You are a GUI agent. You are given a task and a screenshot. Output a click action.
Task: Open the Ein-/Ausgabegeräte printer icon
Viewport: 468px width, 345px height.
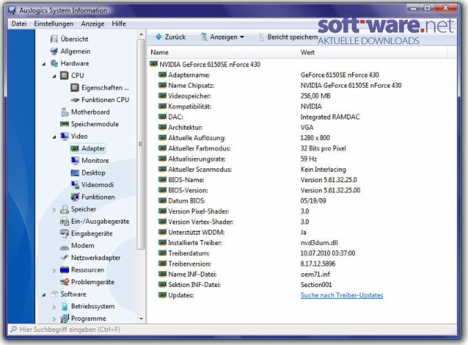pyautogui.click(x=64, y=221)
